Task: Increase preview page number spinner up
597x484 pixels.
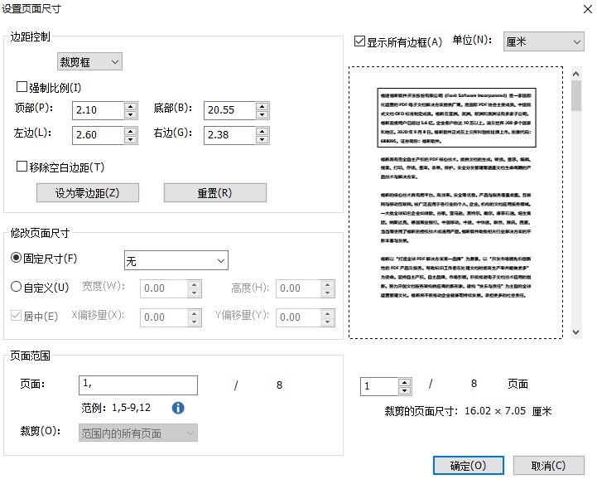Action: (404, 382)
